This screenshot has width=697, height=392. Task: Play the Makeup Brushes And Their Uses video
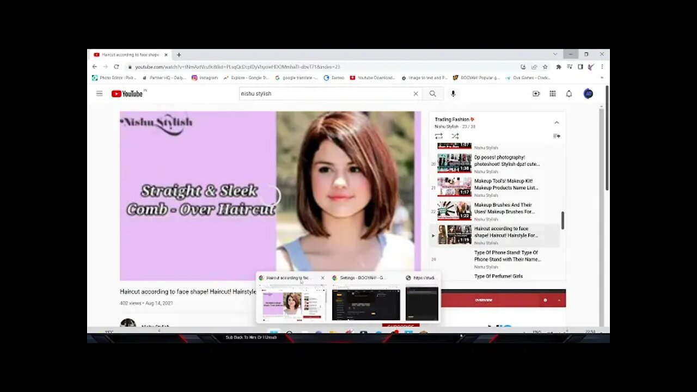click(x=495, y=211)
